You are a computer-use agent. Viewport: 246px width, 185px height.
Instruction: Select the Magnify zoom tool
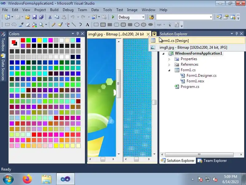point(41,25)
